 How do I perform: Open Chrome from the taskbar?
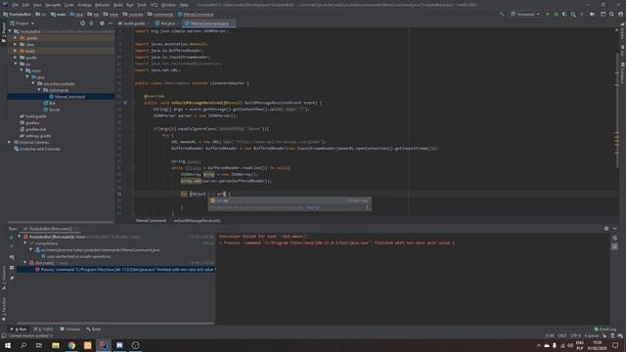(x=71, y=345)
